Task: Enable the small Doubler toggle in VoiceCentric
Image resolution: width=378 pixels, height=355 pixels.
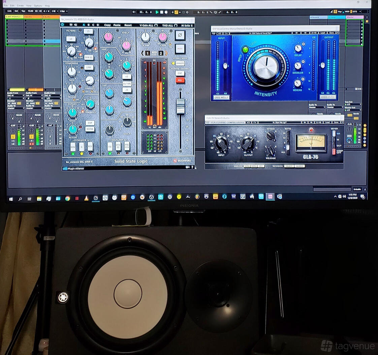Action: [303, 62]
